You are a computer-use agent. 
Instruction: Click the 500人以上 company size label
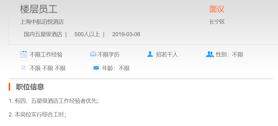87,34
